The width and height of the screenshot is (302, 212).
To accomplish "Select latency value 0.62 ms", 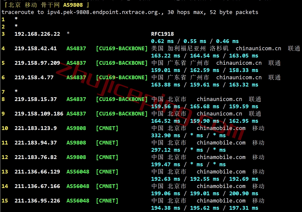I will click(x=162, y=41).
